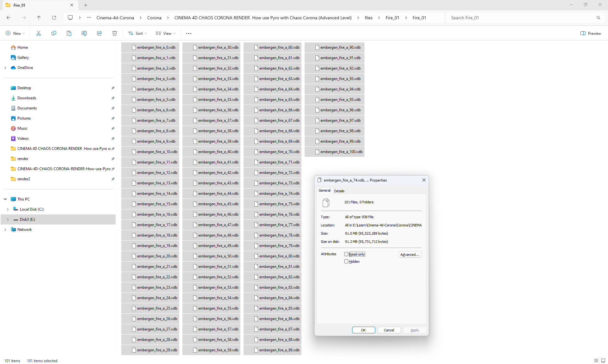The image size is (608, 364).
Task: Go up one folder level
Action: [x=39, y=18]
